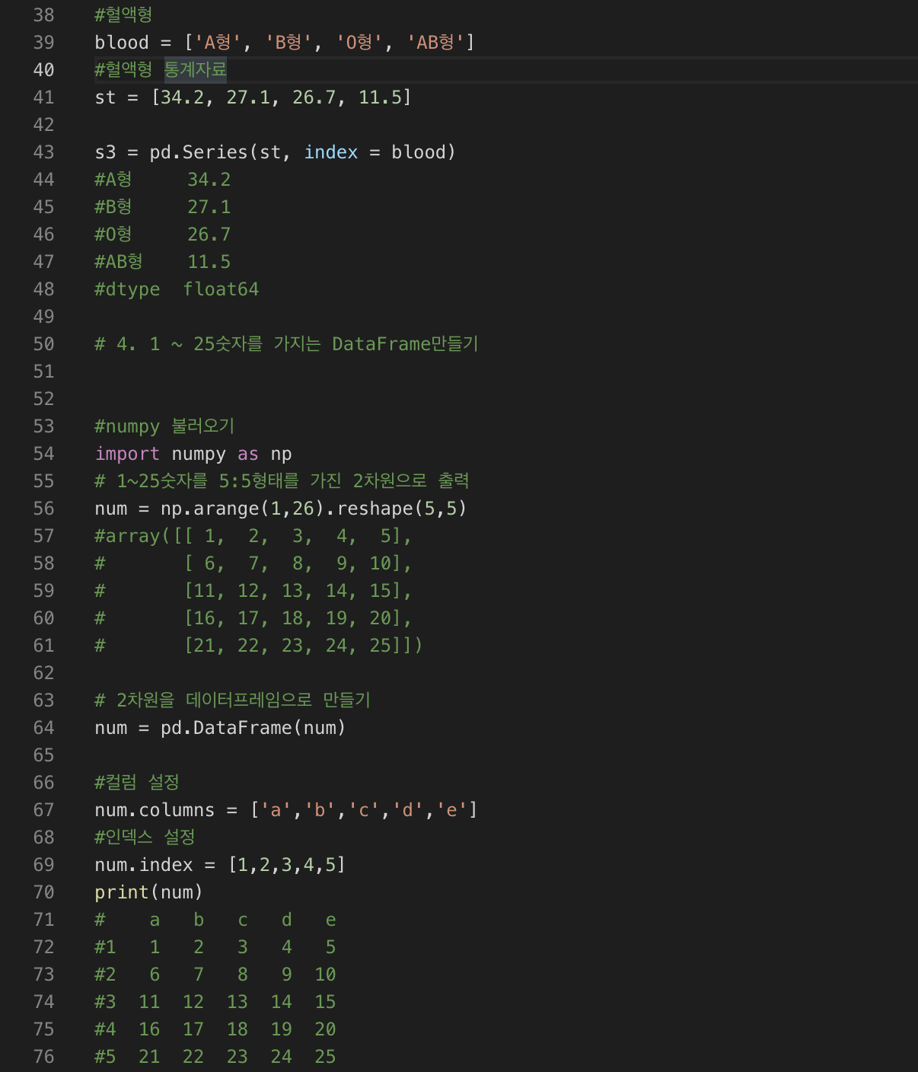Click the '#dtype float64' comment on line 48

(177, 289)
